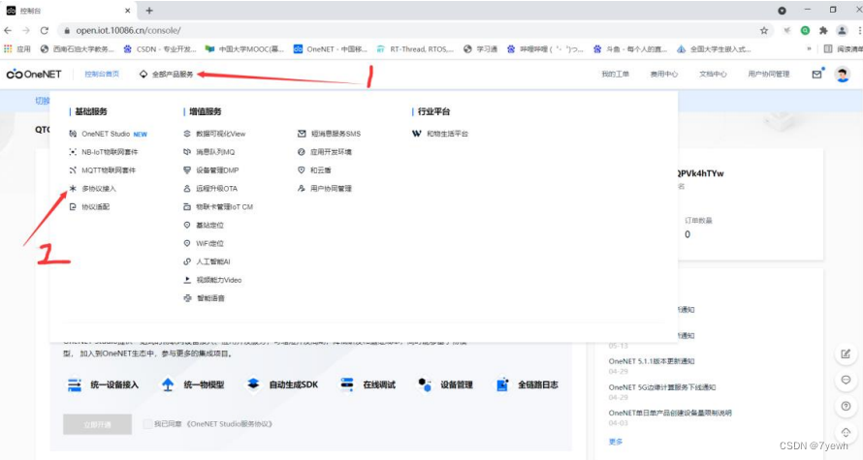Open the 学习通 bookmark
This screenshot has width=863, height=460.
[x=481, y=49]
